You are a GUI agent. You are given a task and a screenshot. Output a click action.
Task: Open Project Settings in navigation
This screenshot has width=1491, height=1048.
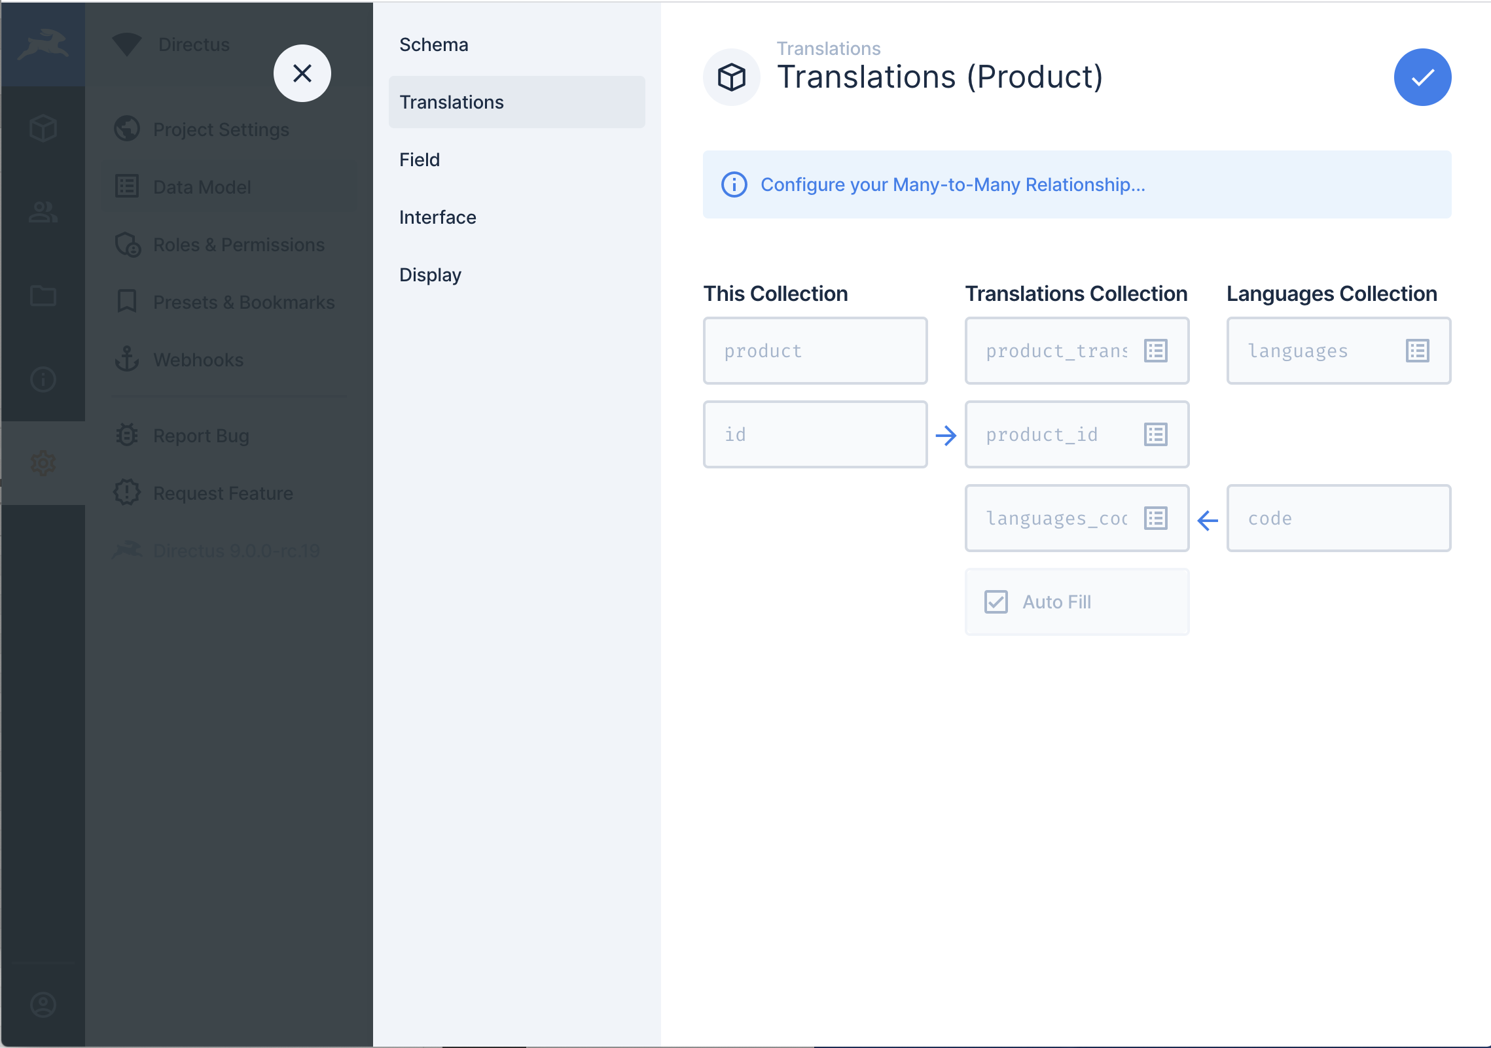click(x=229, y=130)
